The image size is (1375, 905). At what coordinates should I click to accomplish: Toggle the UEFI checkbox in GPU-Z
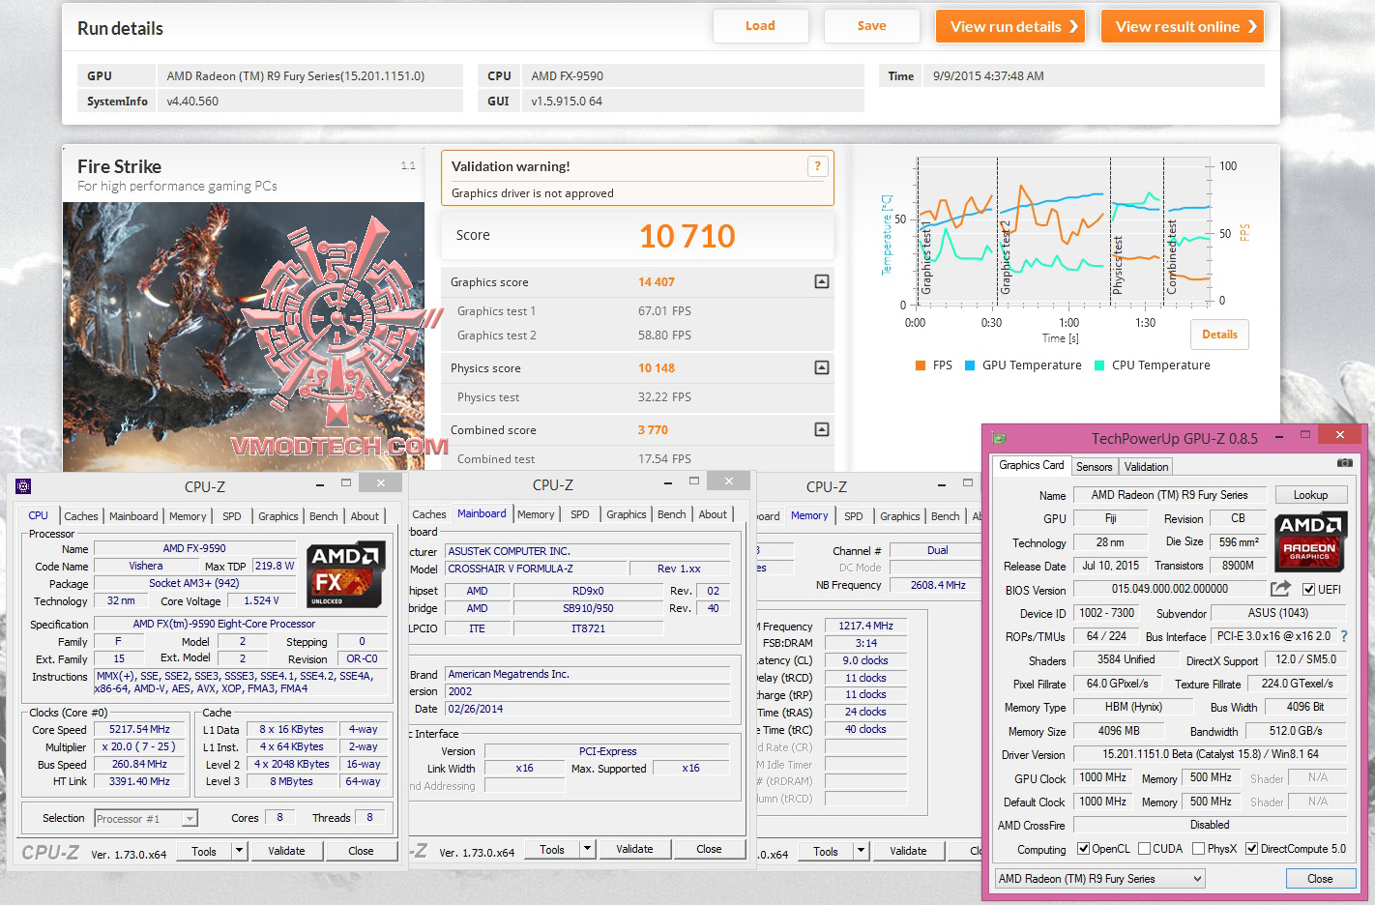[x=1308, y=589]
